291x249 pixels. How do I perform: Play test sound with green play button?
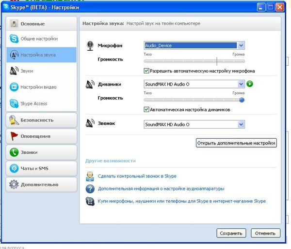tap(250, 84)
